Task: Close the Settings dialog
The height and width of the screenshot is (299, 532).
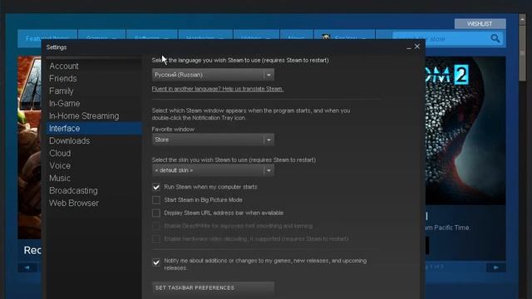Action: point(417,47)
